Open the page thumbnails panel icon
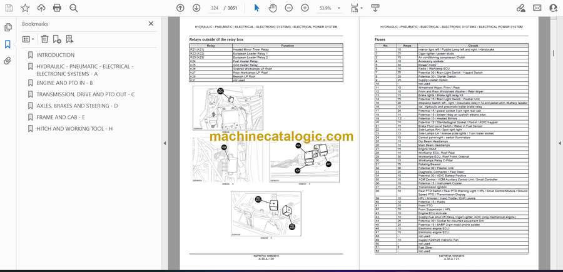 [x=8, y=28]
